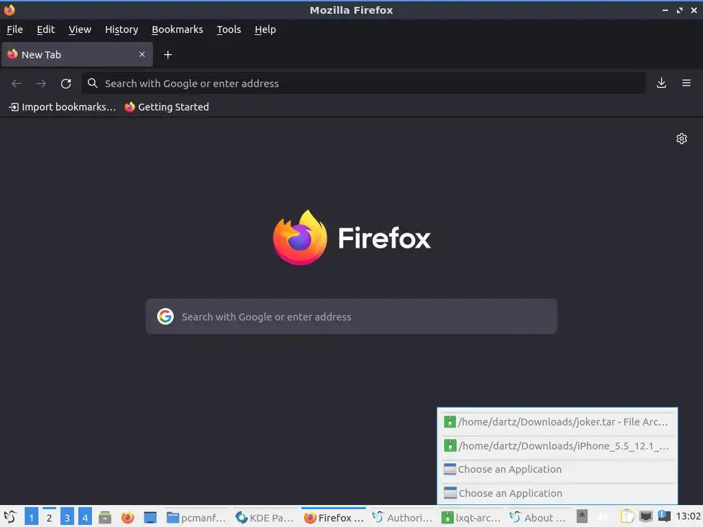Switch to the lxqt-arc... taskbar group
703x527 pixels.
click(471, 517)
